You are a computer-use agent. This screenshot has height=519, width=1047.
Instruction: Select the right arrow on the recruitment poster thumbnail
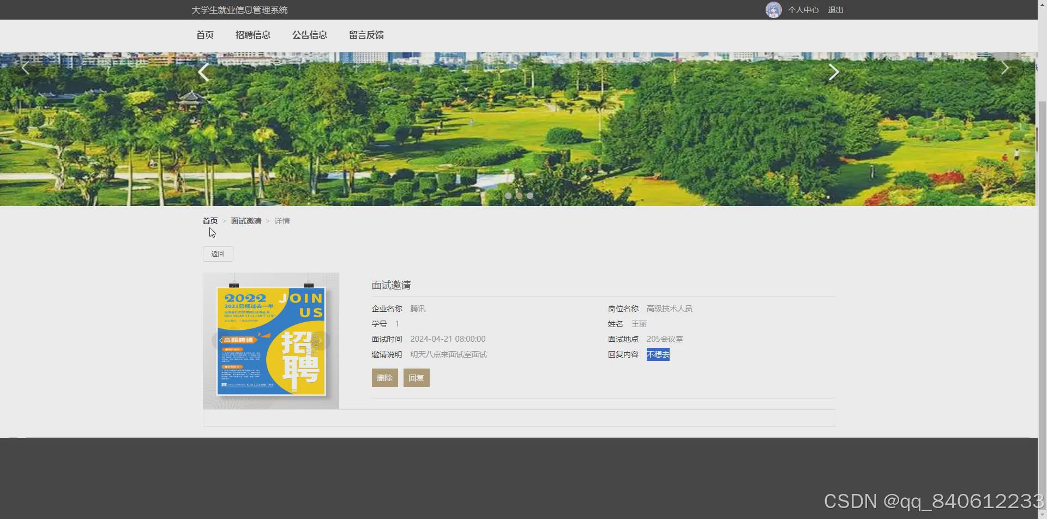[x=320, y=341]
